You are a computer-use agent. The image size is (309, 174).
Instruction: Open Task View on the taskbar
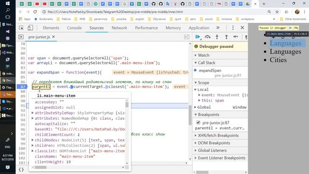(x=8, y=17)
